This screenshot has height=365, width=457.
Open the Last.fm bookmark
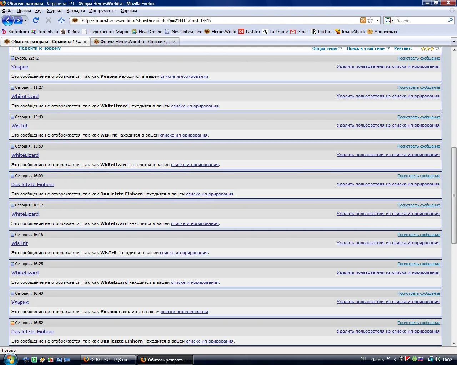pos(249,31)
